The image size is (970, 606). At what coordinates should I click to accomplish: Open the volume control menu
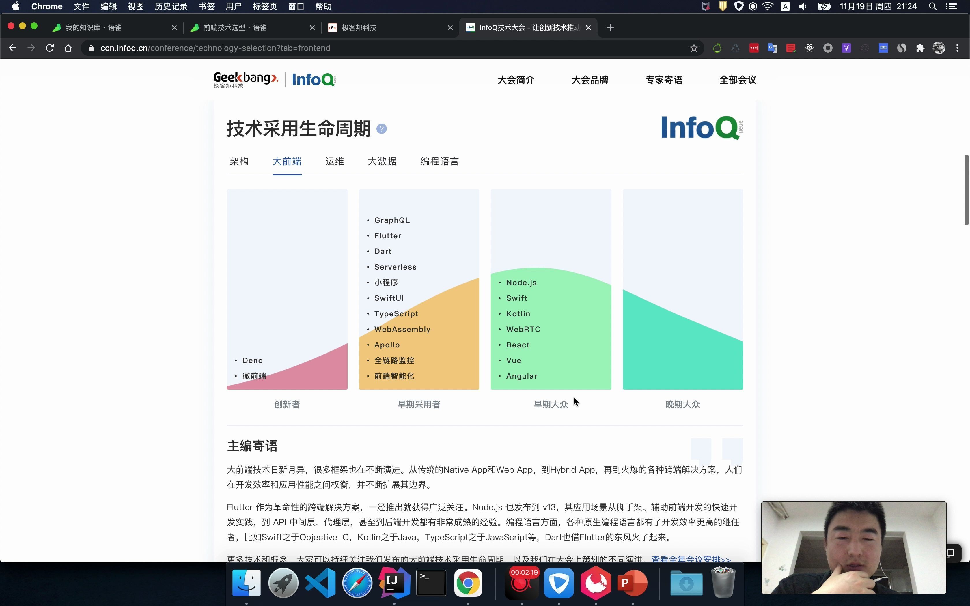pyautogui.click(x=803, y=6)
